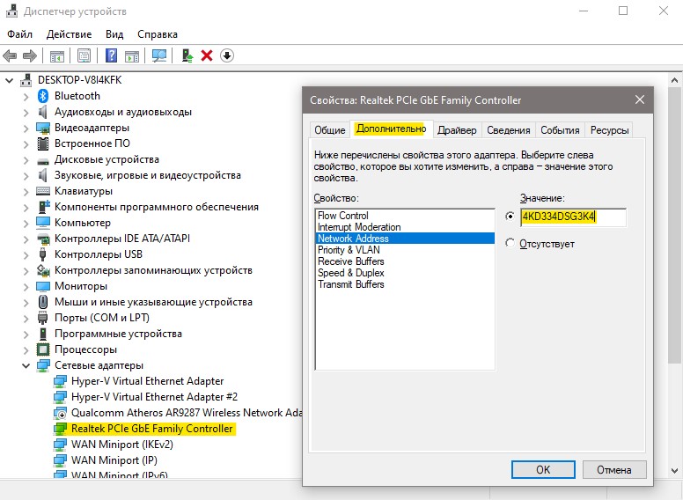Open the Действие menu
The image size is (683, 500).
(x=69, y=34)
